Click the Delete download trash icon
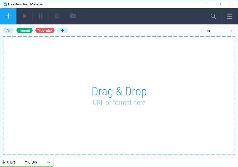The image size is (238, 167). (x=57, y=16)
